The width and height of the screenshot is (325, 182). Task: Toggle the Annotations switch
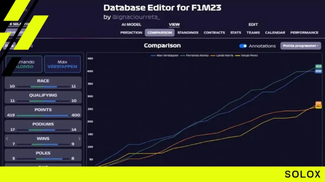click(x=243, y=46)
